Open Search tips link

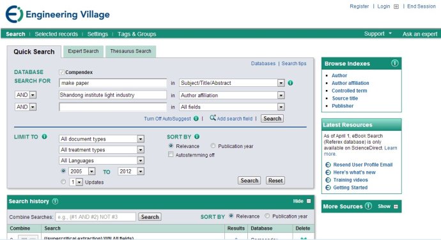coord(294,64)
